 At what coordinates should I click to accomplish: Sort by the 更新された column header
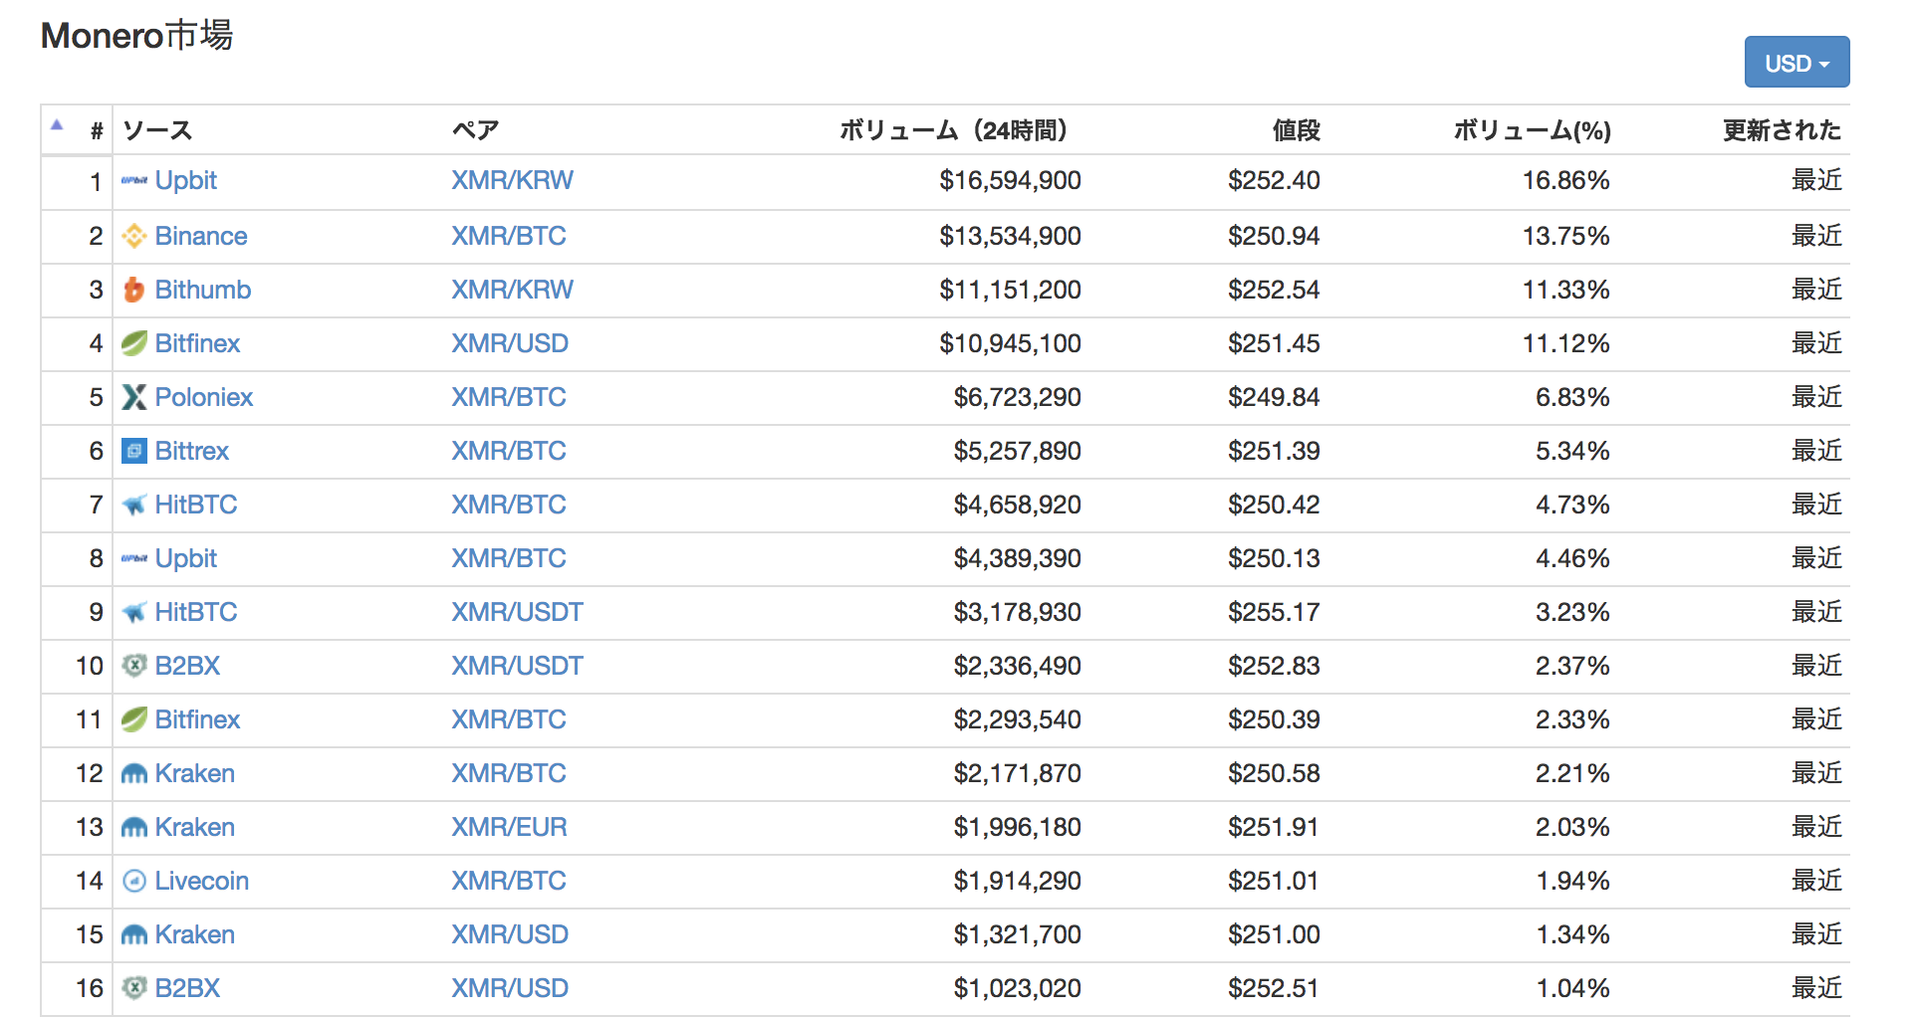click(x=1783, y=130)
